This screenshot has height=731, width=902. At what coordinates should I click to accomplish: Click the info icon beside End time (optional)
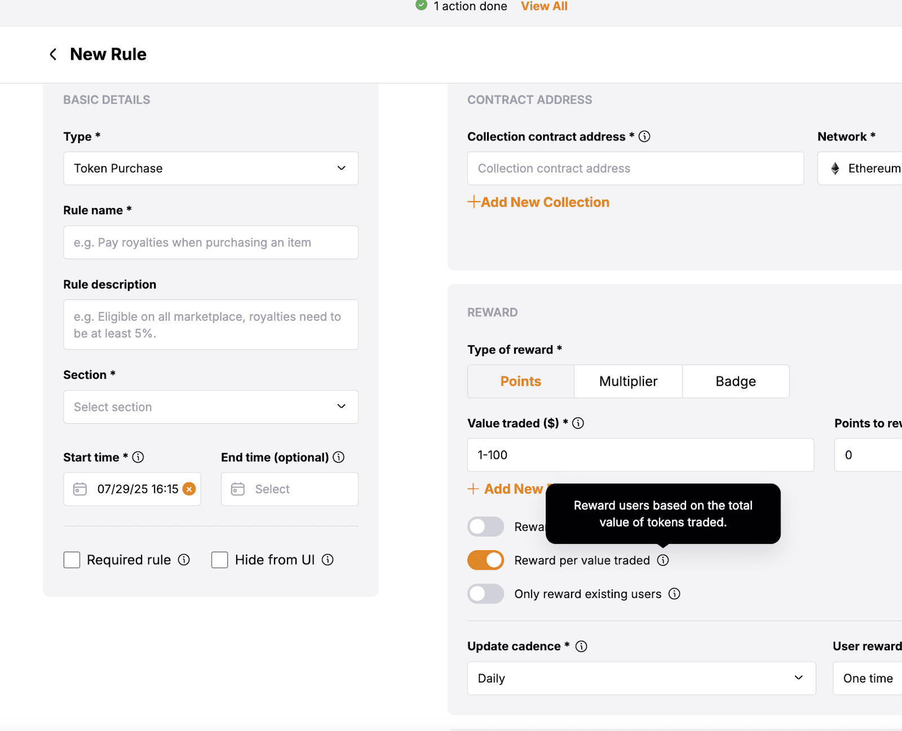[x=339, y=457]
